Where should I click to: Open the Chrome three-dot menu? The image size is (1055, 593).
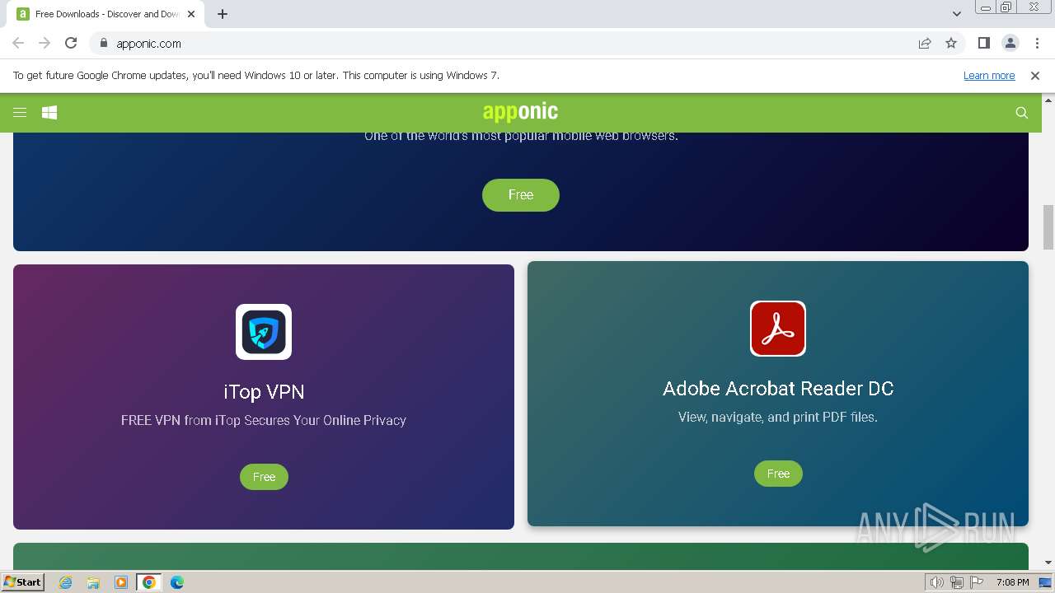(x=1037, y=44)
